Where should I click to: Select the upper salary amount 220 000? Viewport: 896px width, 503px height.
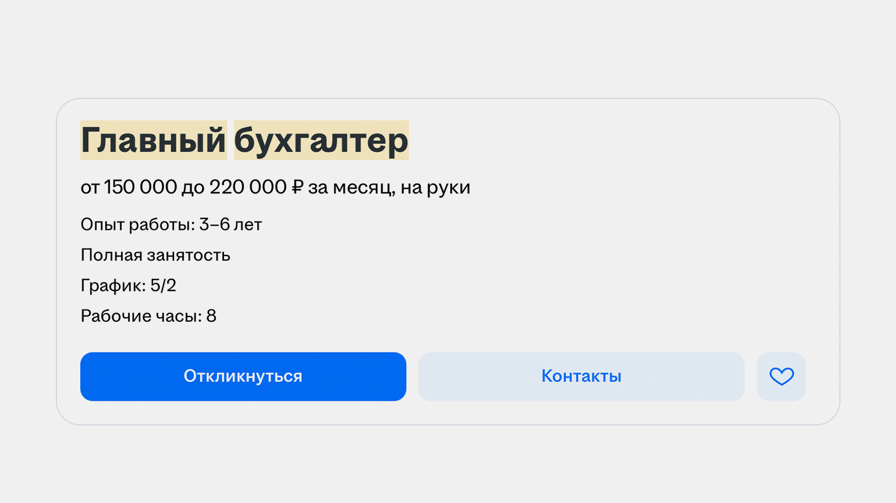[248, 188]
